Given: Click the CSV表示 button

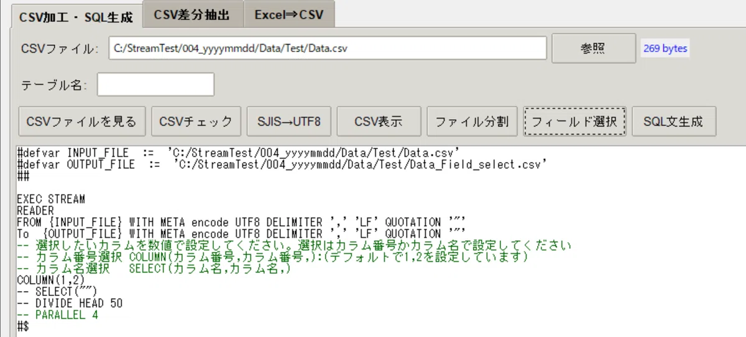Looking at the screenshot, I should point(379,121).
